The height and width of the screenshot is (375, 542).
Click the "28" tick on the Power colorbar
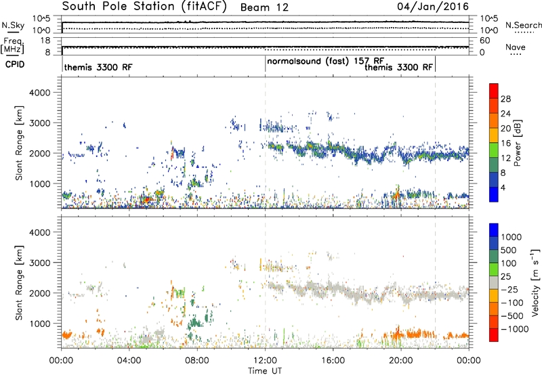505,99
